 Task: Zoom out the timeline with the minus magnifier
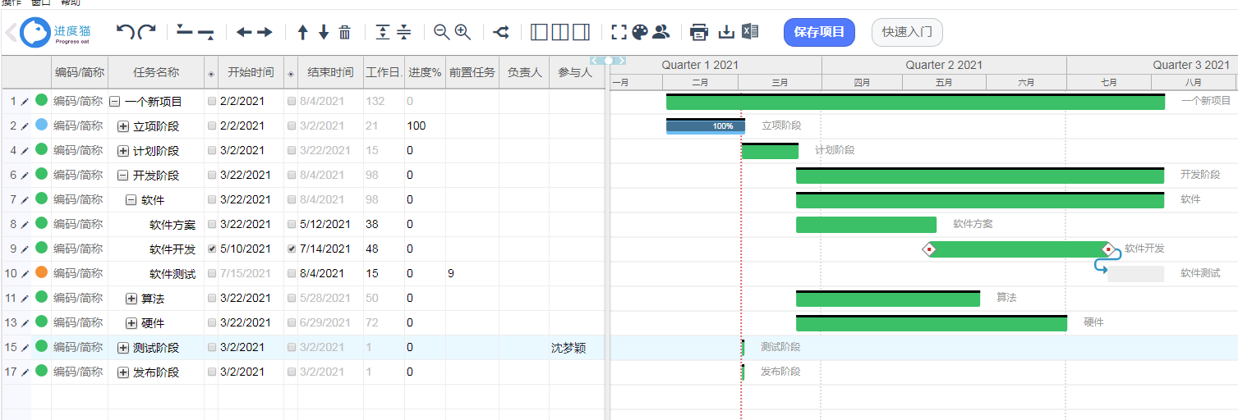click(x=442, y=32)
